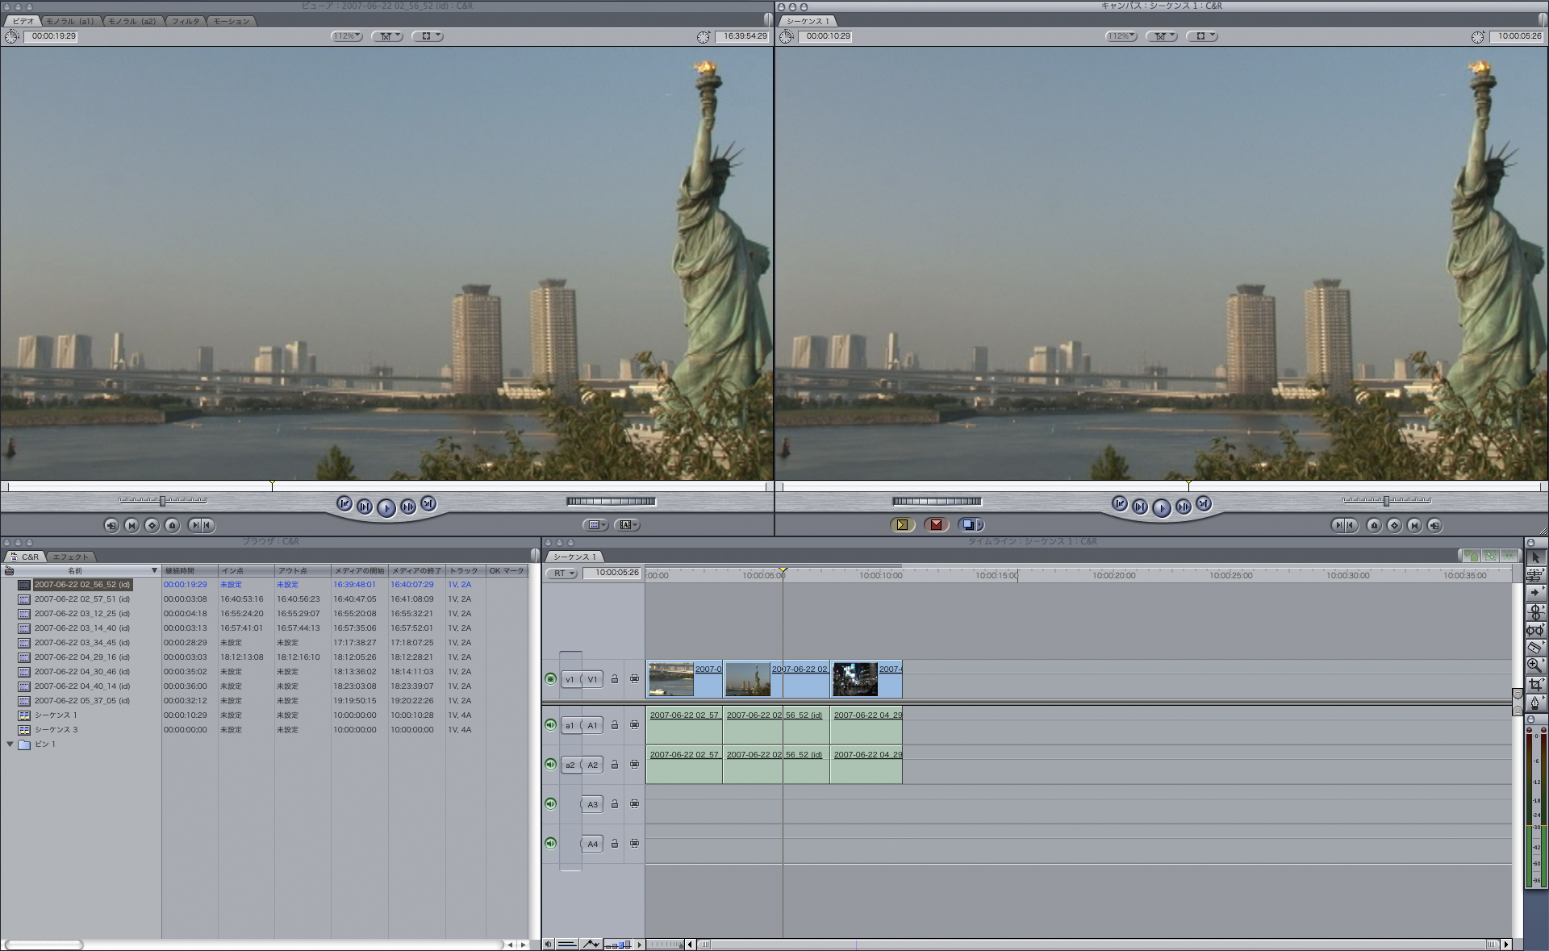Open Canvas zoom 112% dropdown
The height and width of the screenshot is (951, 1549).
click(1121, 36)
